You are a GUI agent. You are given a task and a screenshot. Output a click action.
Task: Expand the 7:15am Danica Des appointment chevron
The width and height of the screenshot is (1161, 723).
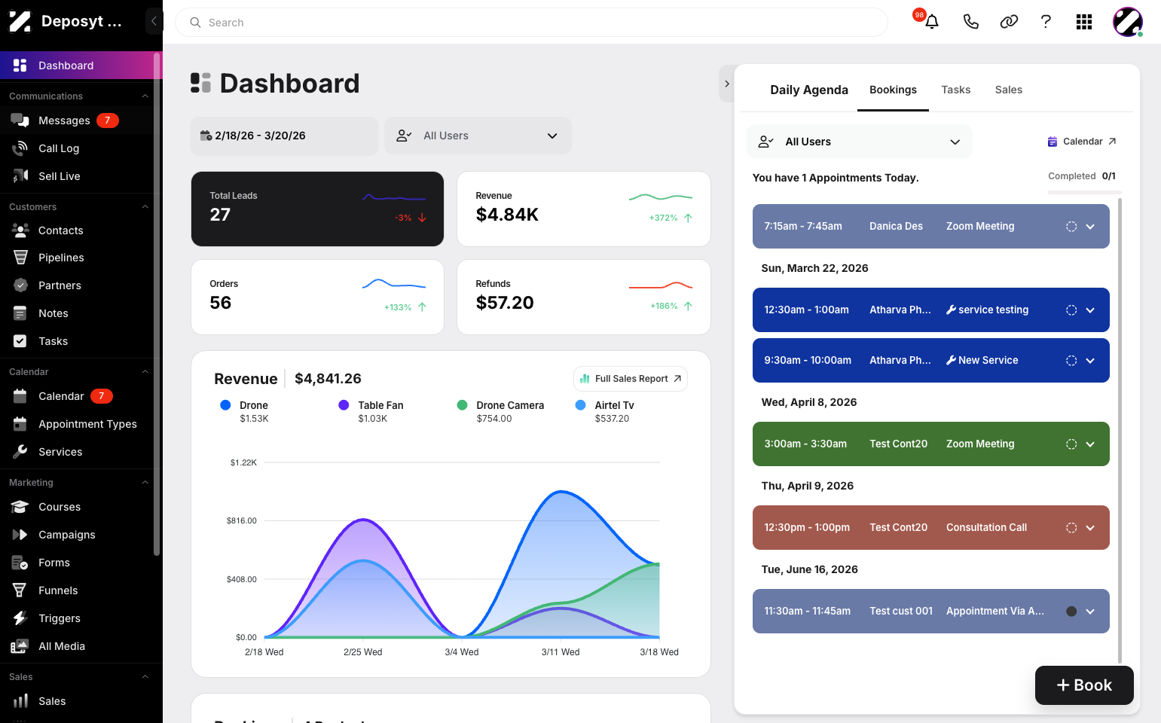[1090, 227]
